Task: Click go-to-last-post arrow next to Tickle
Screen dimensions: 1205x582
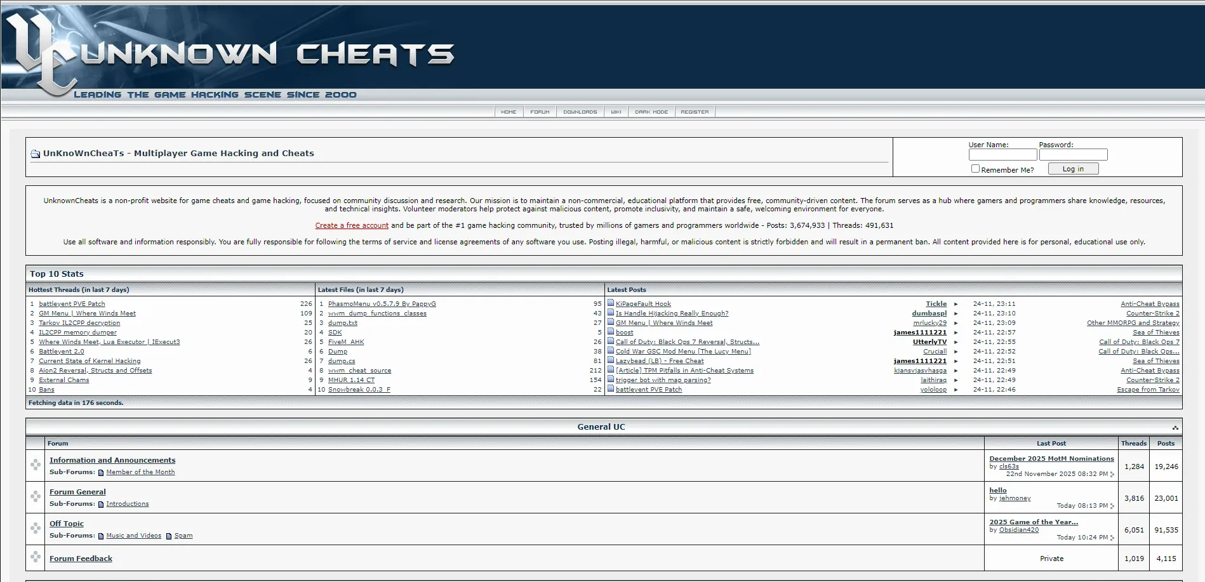Action: (x=955, y=303)
